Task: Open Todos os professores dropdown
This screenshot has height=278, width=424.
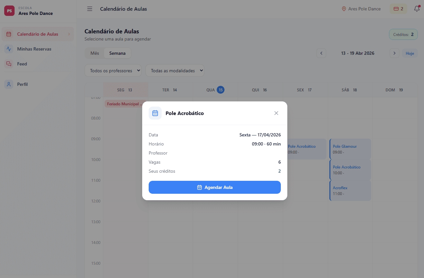Action: point(113,70)
